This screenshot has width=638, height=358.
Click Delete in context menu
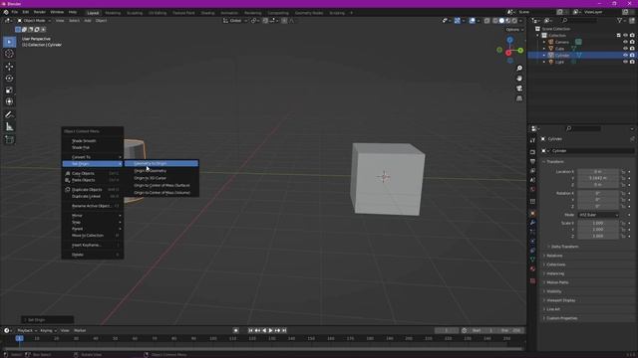tap(93, 255)
